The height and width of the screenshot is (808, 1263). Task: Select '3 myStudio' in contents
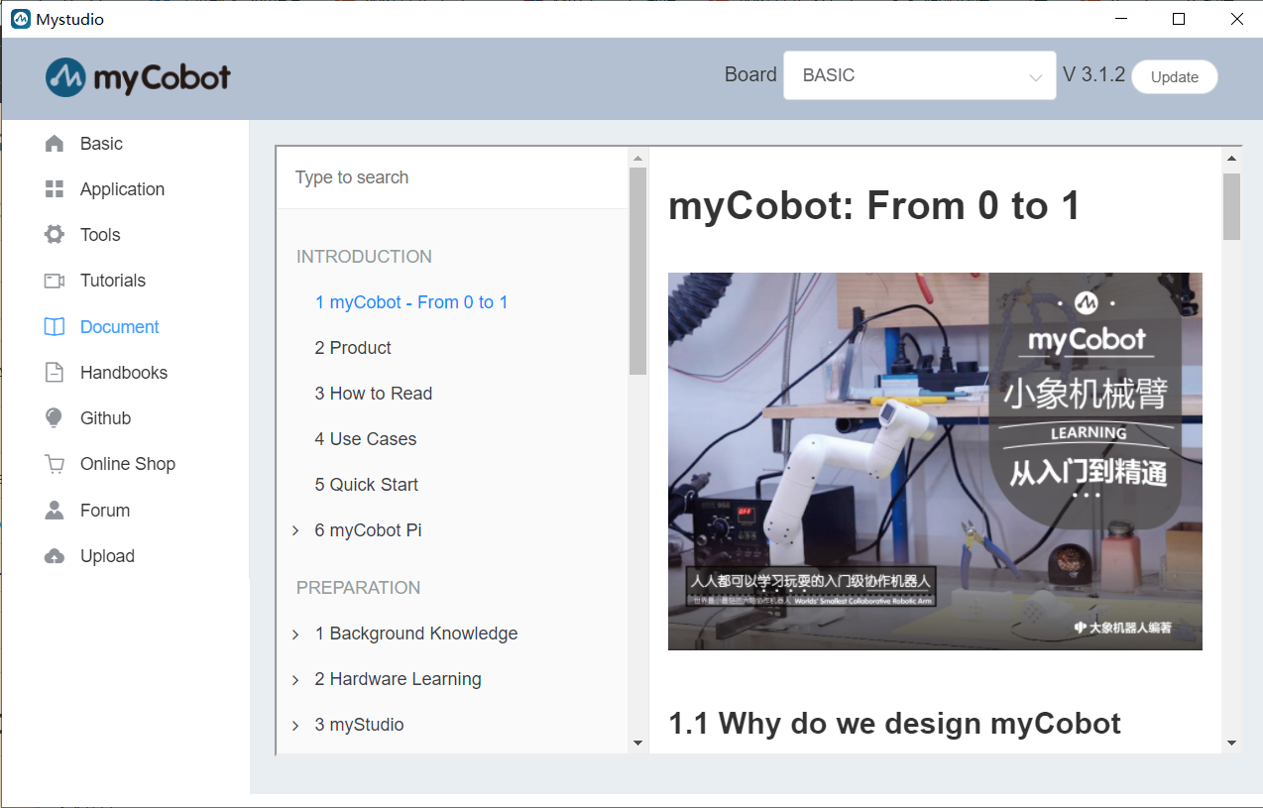point(360,725)
